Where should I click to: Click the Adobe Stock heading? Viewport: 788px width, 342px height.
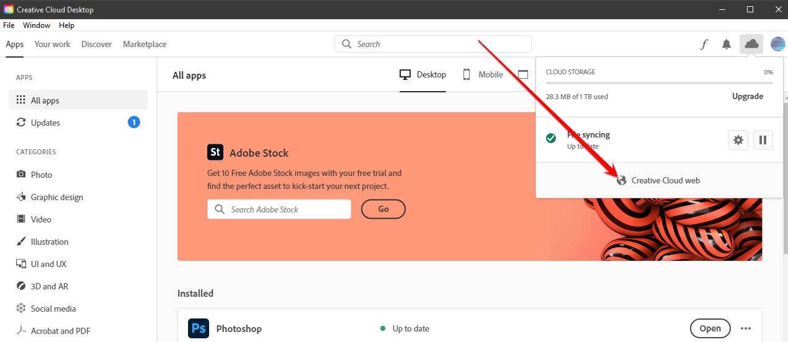[x=259, y=153]
